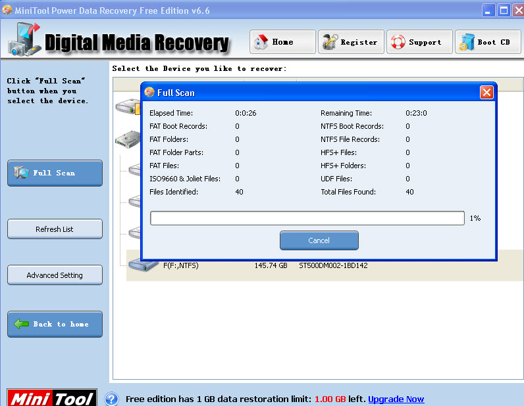Click the MiniTool logo at bottom left

point(52,397)
